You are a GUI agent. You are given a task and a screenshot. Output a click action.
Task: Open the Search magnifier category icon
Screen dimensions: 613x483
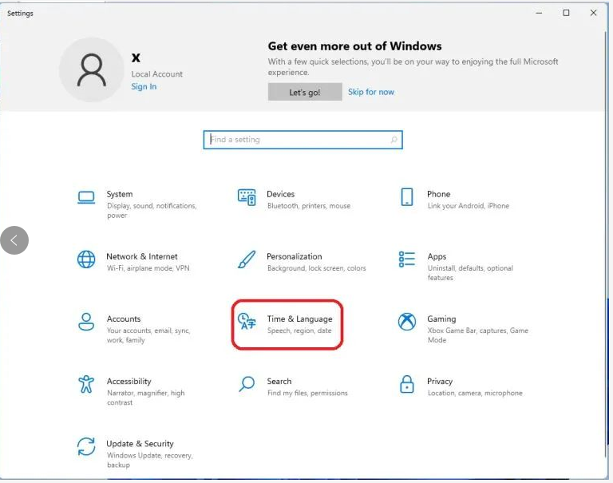(x=247, y=384)
